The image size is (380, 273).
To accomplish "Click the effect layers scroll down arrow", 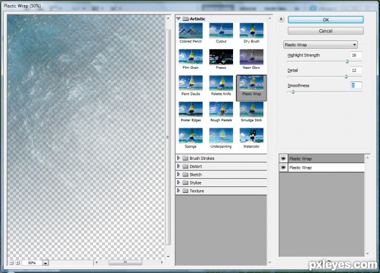I will [367, 253].
